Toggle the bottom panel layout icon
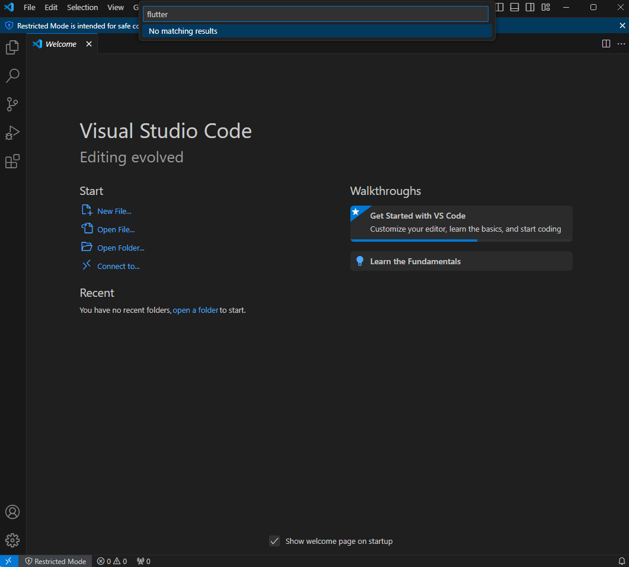This screenshot has width=629, height=567. point(514,7)
